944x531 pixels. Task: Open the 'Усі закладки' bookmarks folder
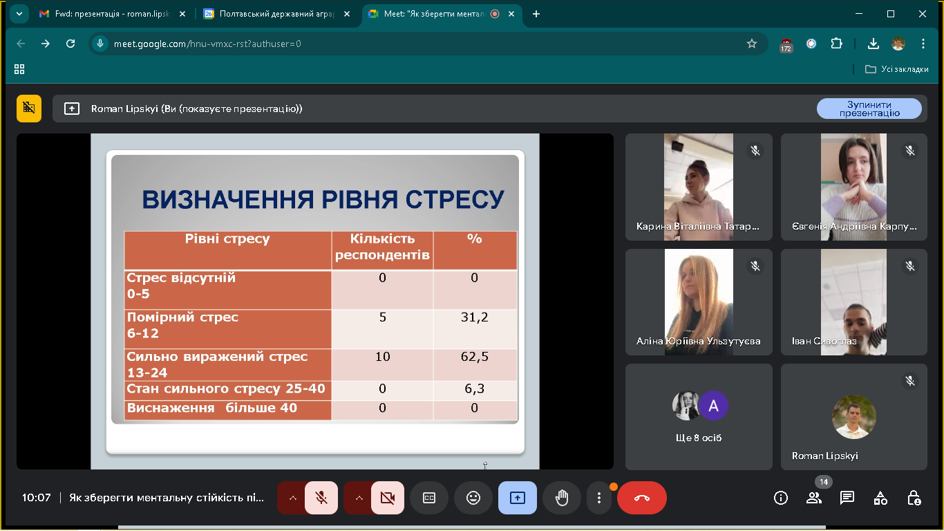click(897, 69)
